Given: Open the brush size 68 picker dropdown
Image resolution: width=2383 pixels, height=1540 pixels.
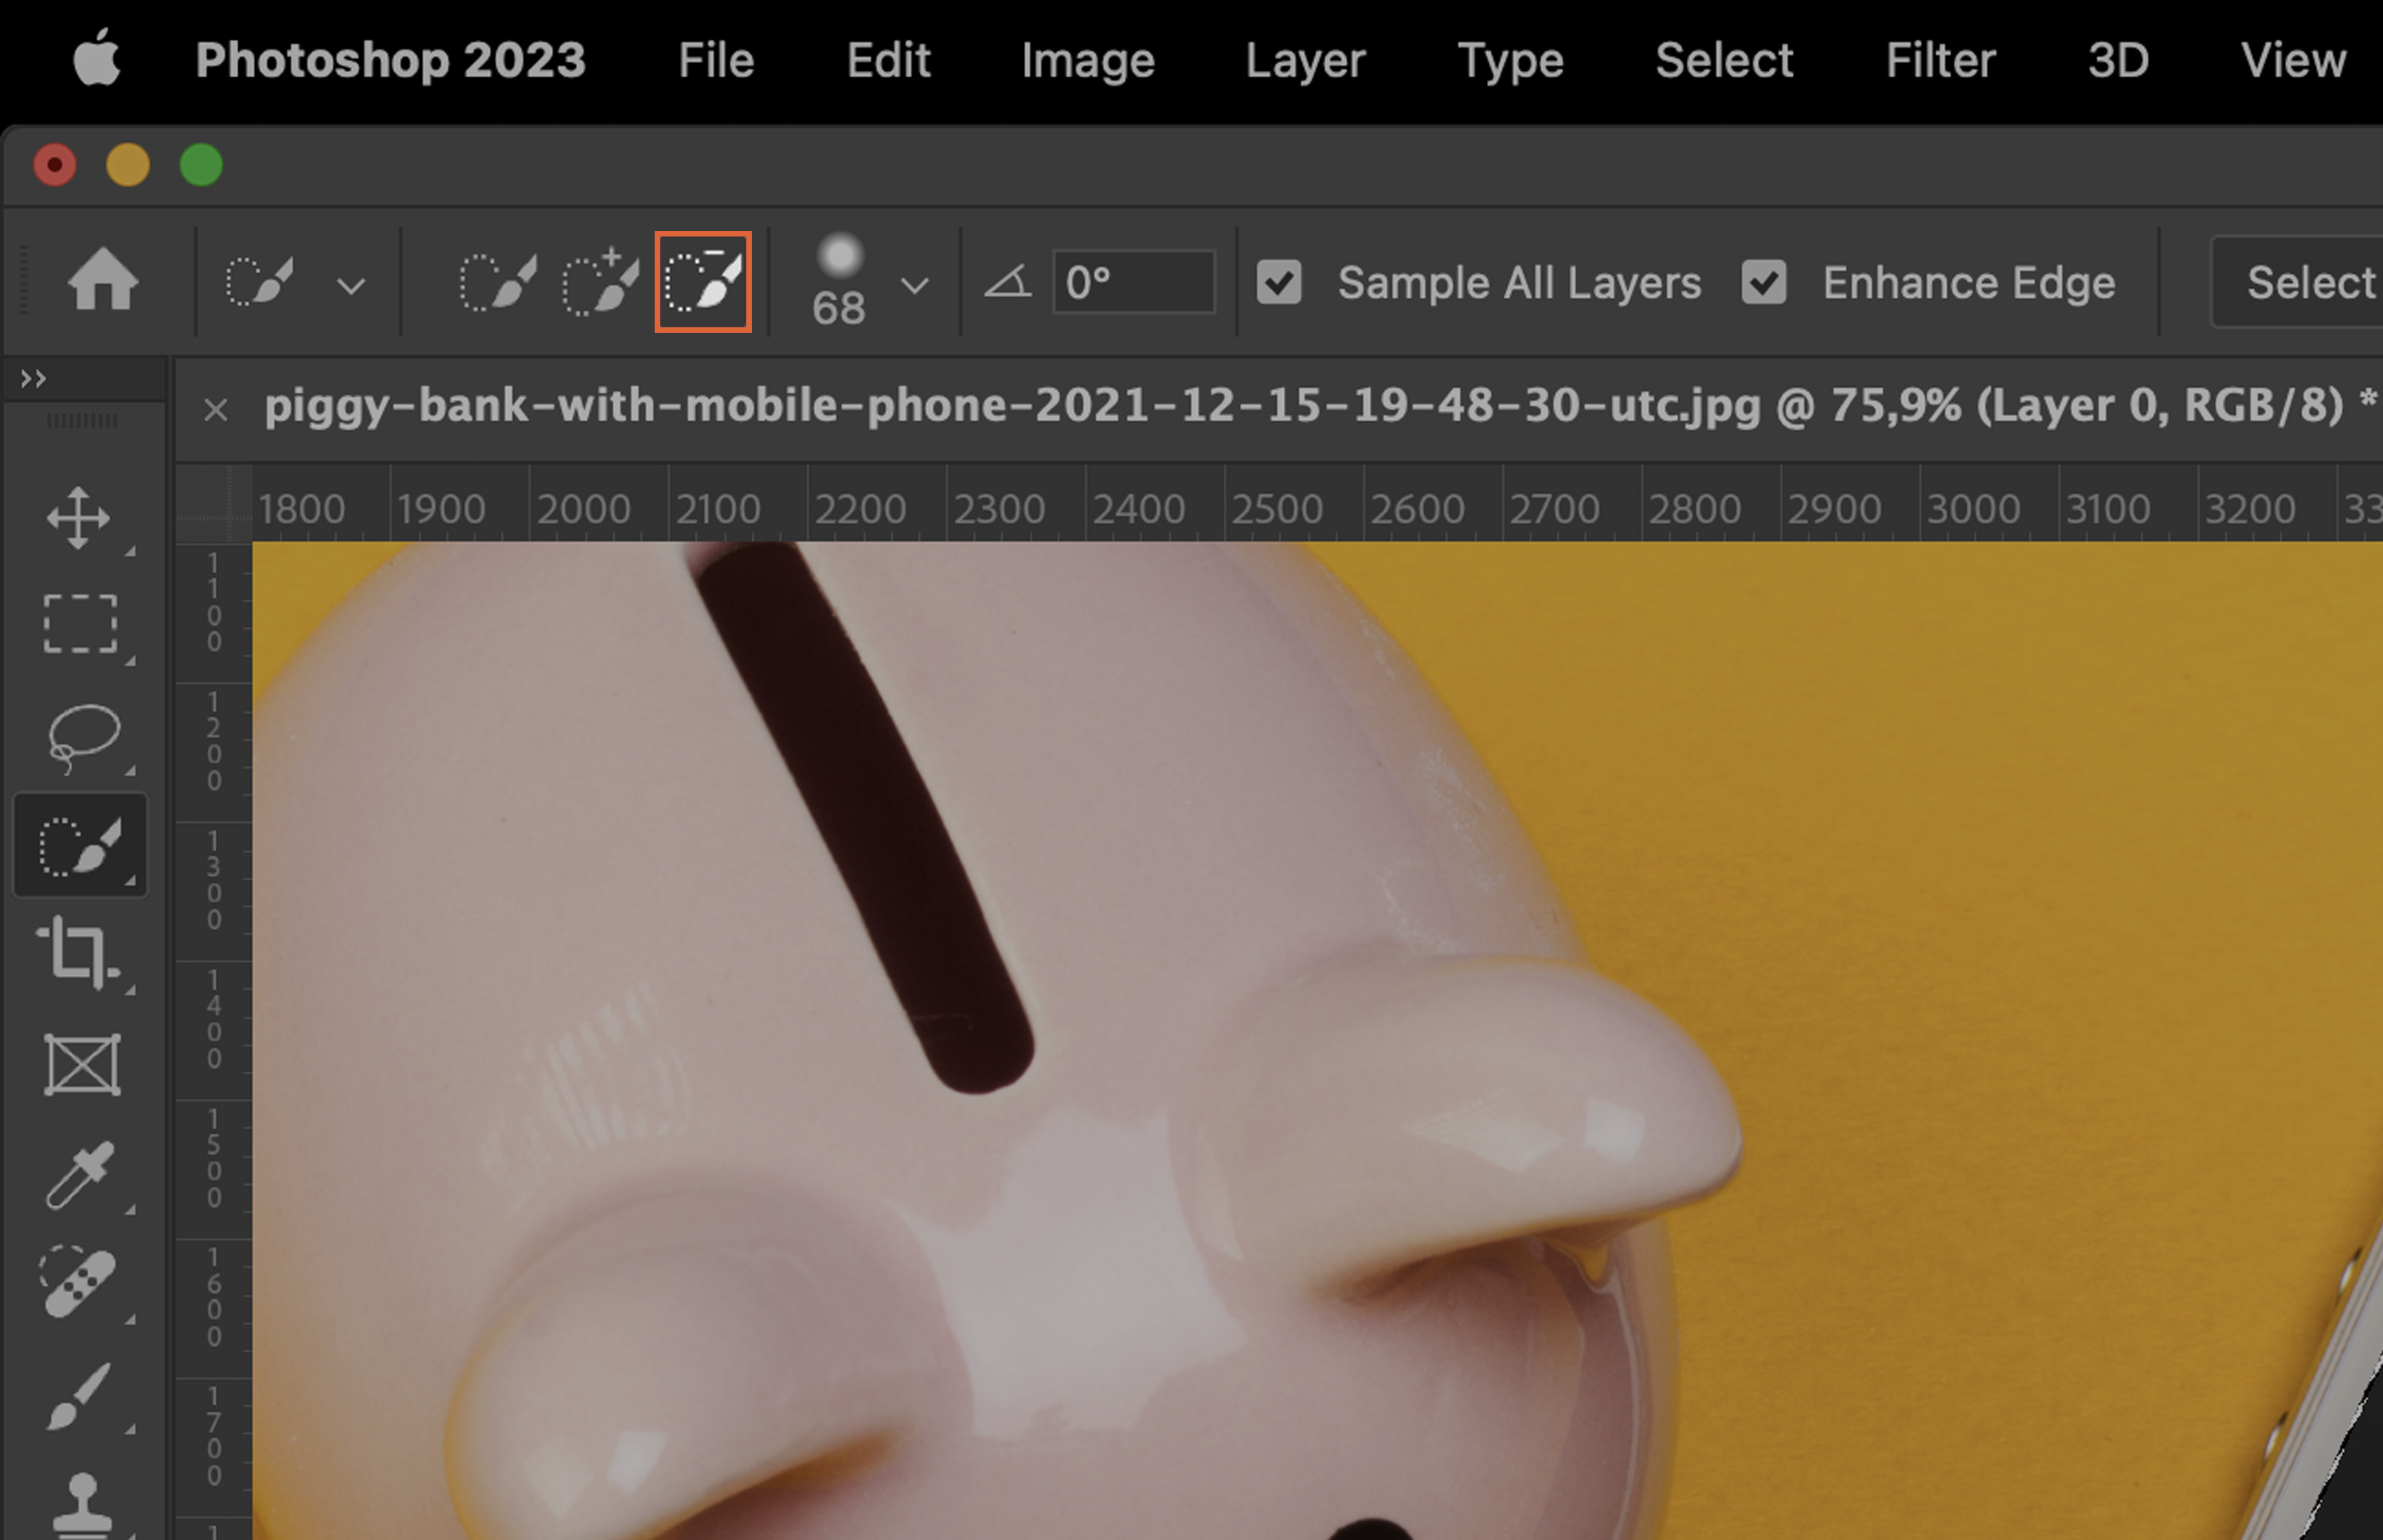Looking at the screenshot, I should pos(914,286).
